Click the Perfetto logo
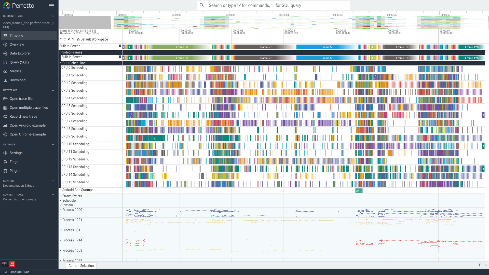 coord(19,6)
